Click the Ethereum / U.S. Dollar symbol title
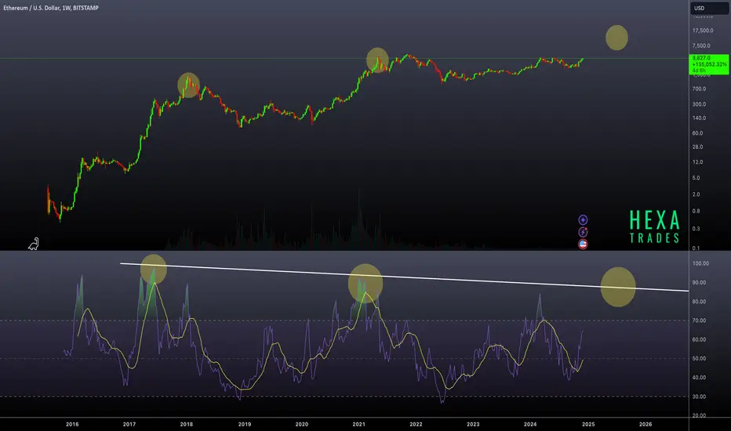 click(51, 8)
